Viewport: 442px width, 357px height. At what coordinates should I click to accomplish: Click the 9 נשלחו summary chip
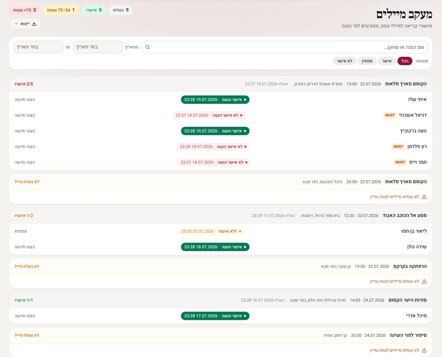[x=120, y=10]
